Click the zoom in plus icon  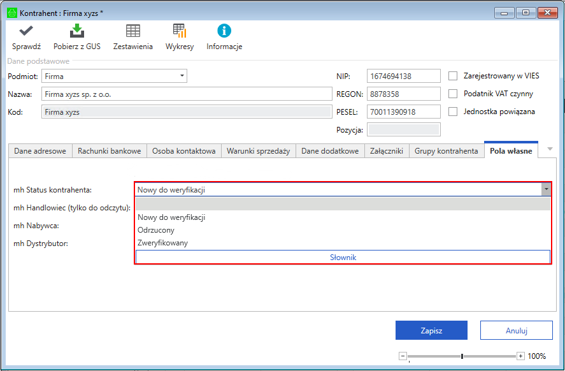point(520,356)
